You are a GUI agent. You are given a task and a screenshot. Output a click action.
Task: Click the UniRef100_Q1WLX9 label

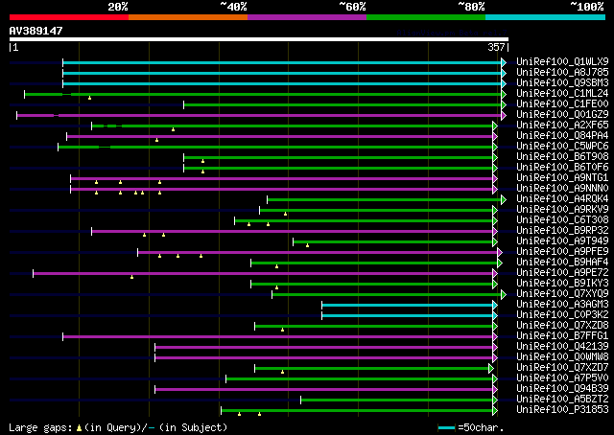562,62
